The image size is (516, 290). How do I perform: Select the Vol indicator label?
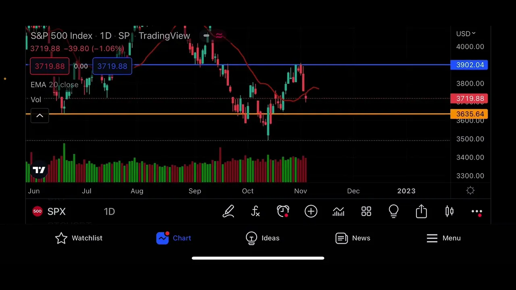coord(36,99)
